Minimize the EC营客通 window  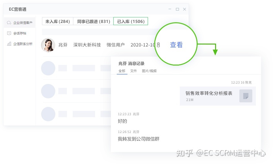(170, 9)
